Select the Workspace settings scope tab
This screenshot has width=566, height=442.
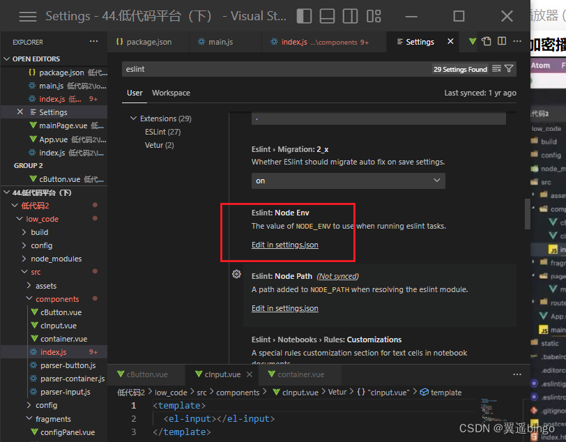pyautogui.click(x=171, y=93)
